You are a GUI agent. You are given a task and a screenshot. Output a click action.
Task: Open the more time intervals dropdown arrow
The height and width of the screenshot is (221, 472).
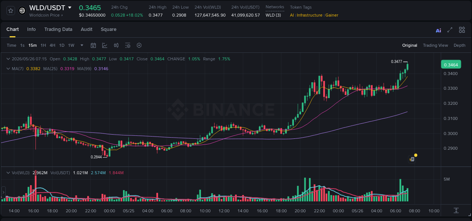82,45
